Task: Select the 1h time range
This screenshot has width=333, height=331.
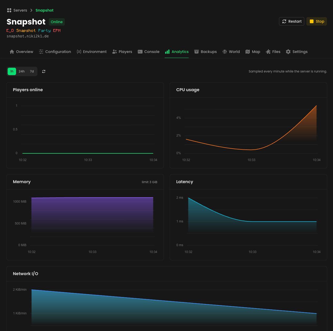Action: pyautogui.click(x=12, y=71)
